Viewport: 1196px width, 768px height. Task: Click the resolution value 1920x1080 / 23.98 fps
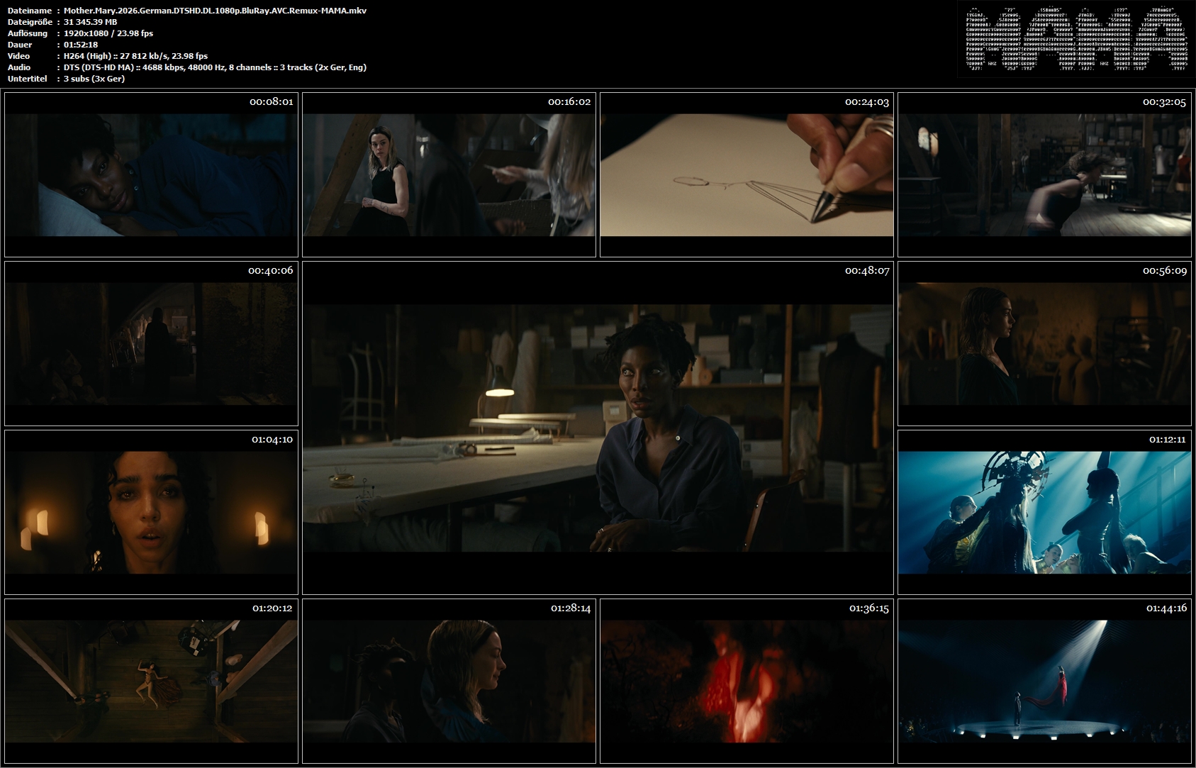[x=108, y=33]
